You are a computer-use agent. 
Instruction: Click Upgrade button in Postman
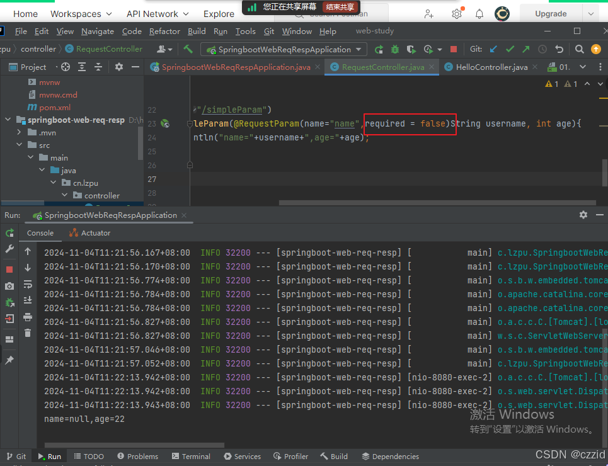point(551,14)
